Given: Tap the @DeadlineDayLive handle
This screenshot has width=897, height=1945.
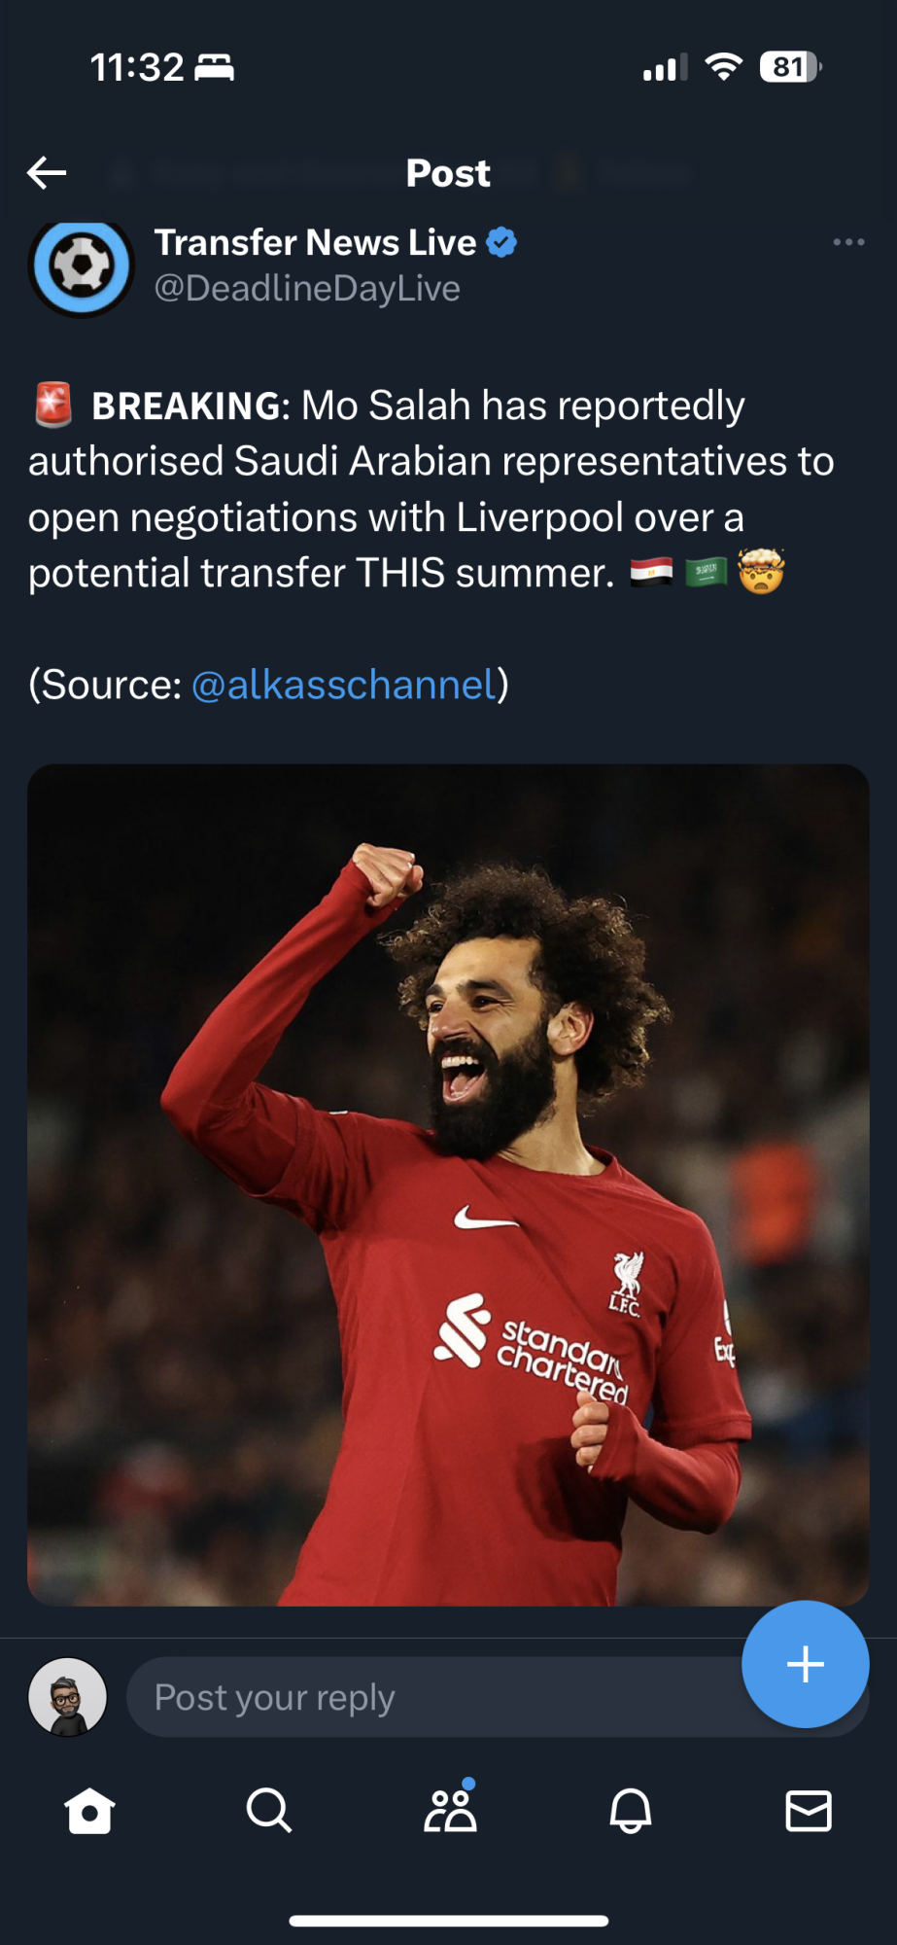Looking at the screenshot, I should pos(307,289).
